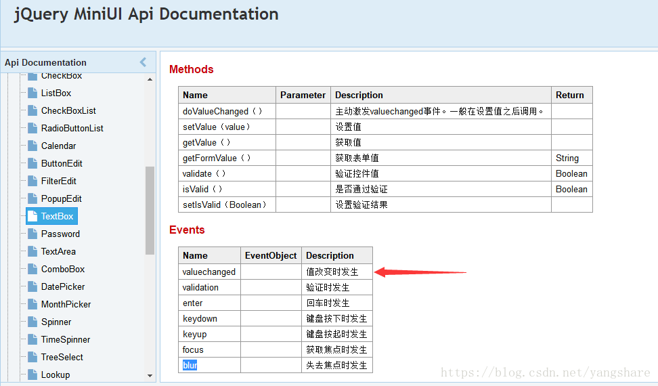This screenshot has width=658, height=386.
Task: Click the 失去焦点时发生 description cell
Action: coord(337,365)
